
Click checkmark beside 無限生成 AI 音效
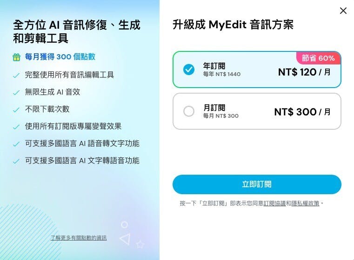point(16,92)
